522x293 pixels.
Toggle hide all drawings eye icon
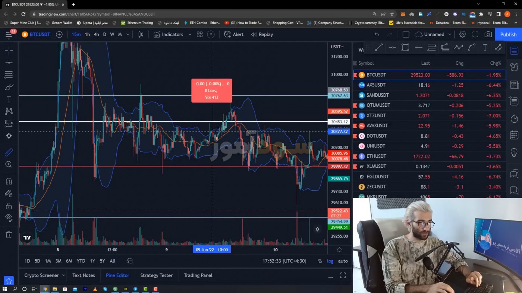coord(9,218)
